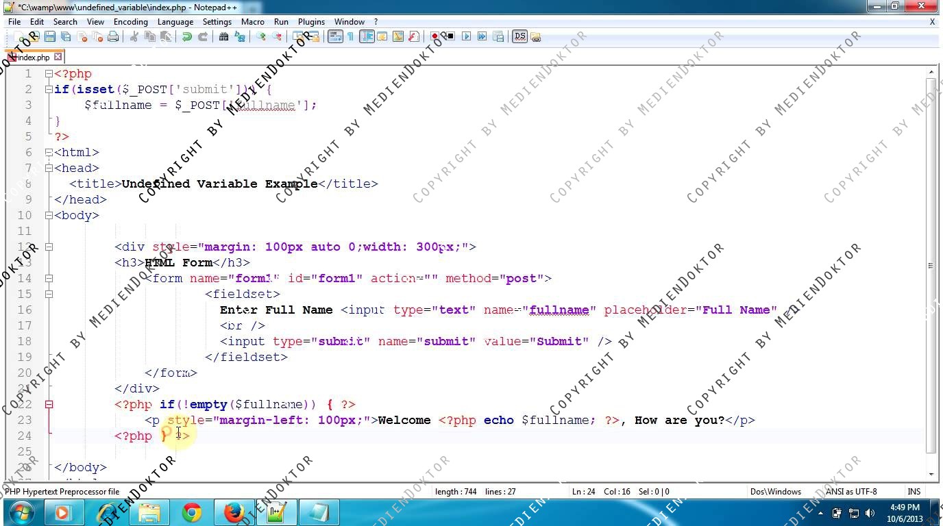Click INS mode indicator in status bar

click(914, 491)
